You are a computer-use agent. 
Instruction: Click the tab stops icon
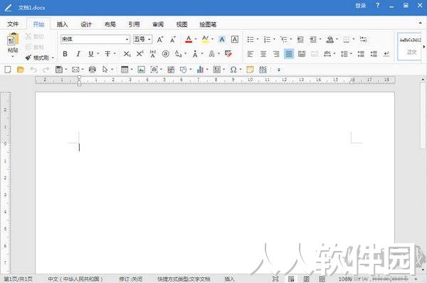coord(363,40)
